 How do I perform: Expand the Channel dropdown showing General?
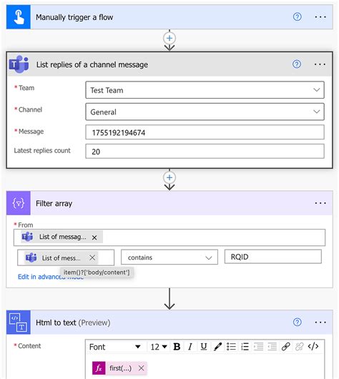[x=205, y=112]
